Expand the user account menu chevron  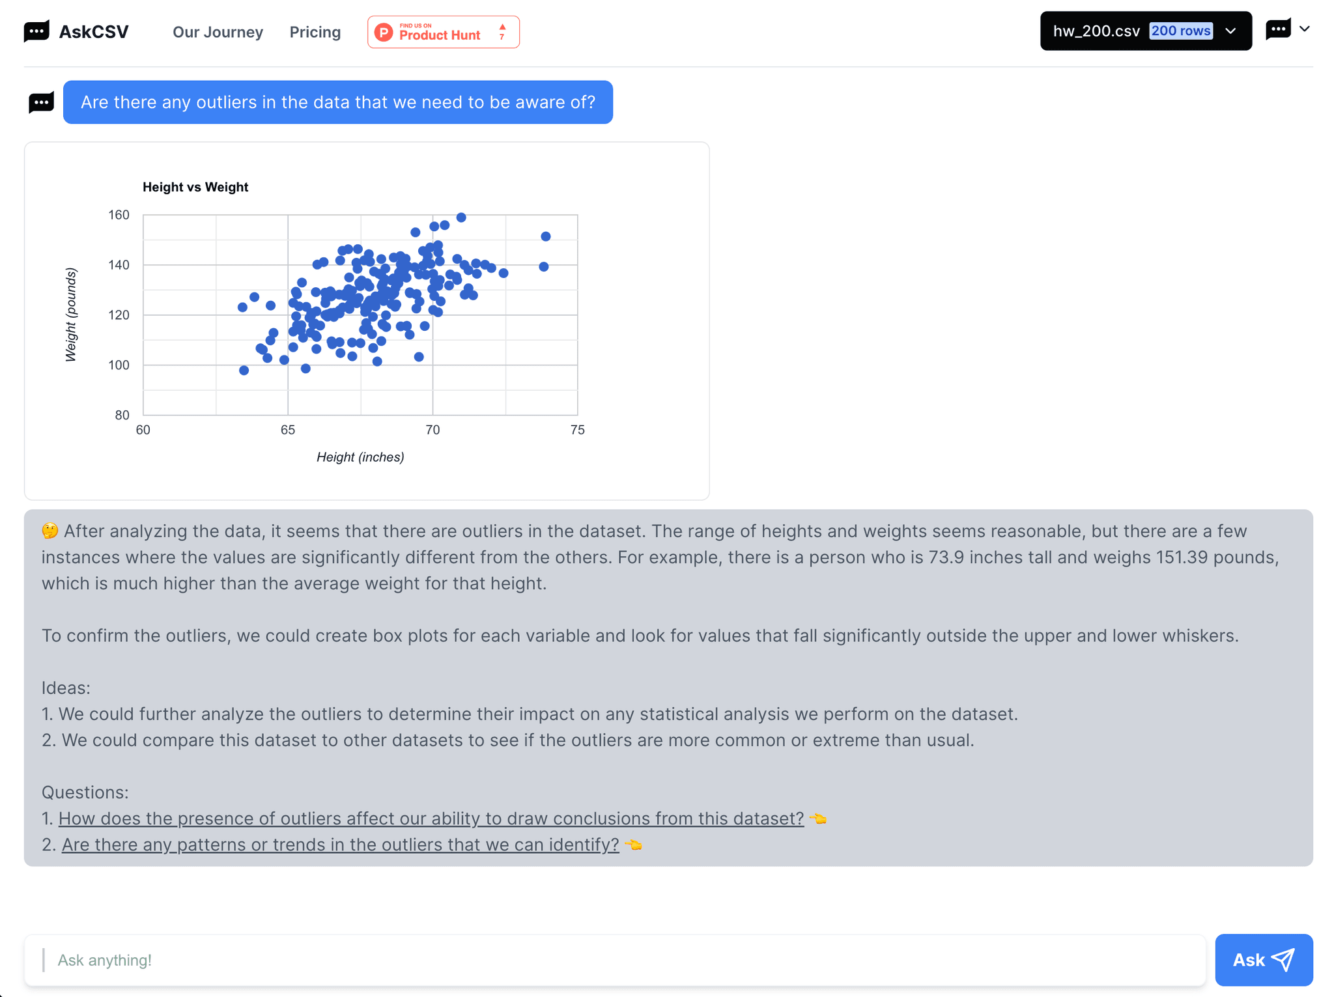point(1305,29)
